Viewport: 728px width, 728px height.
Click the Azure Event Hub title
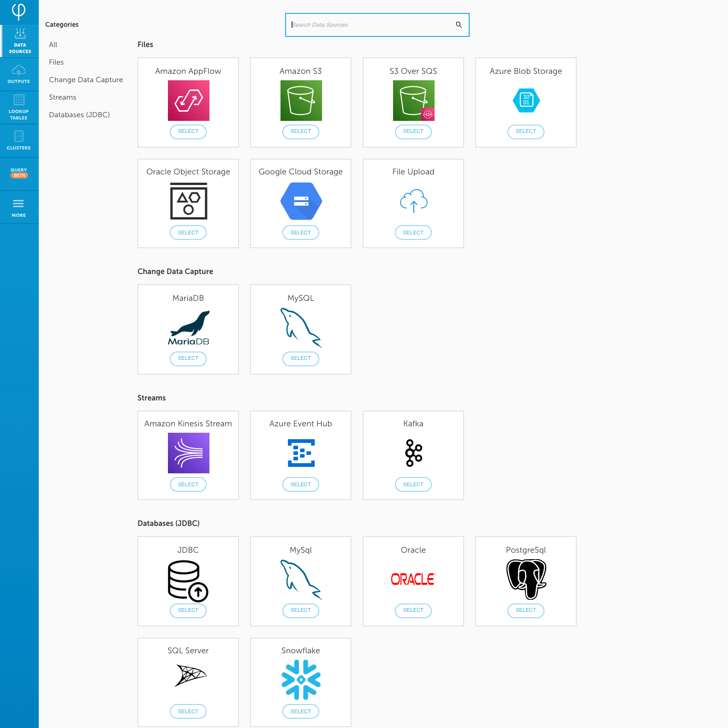tap(301, 424)
